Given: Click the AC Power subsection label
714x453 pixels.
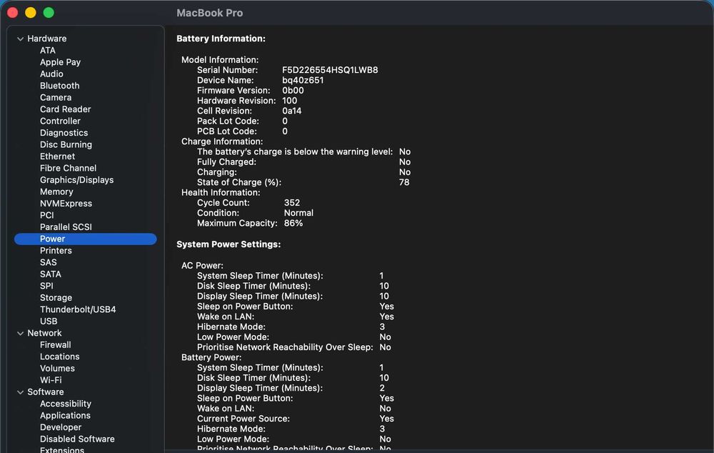Looking at the screenshot, I should [x=202, y=265].
